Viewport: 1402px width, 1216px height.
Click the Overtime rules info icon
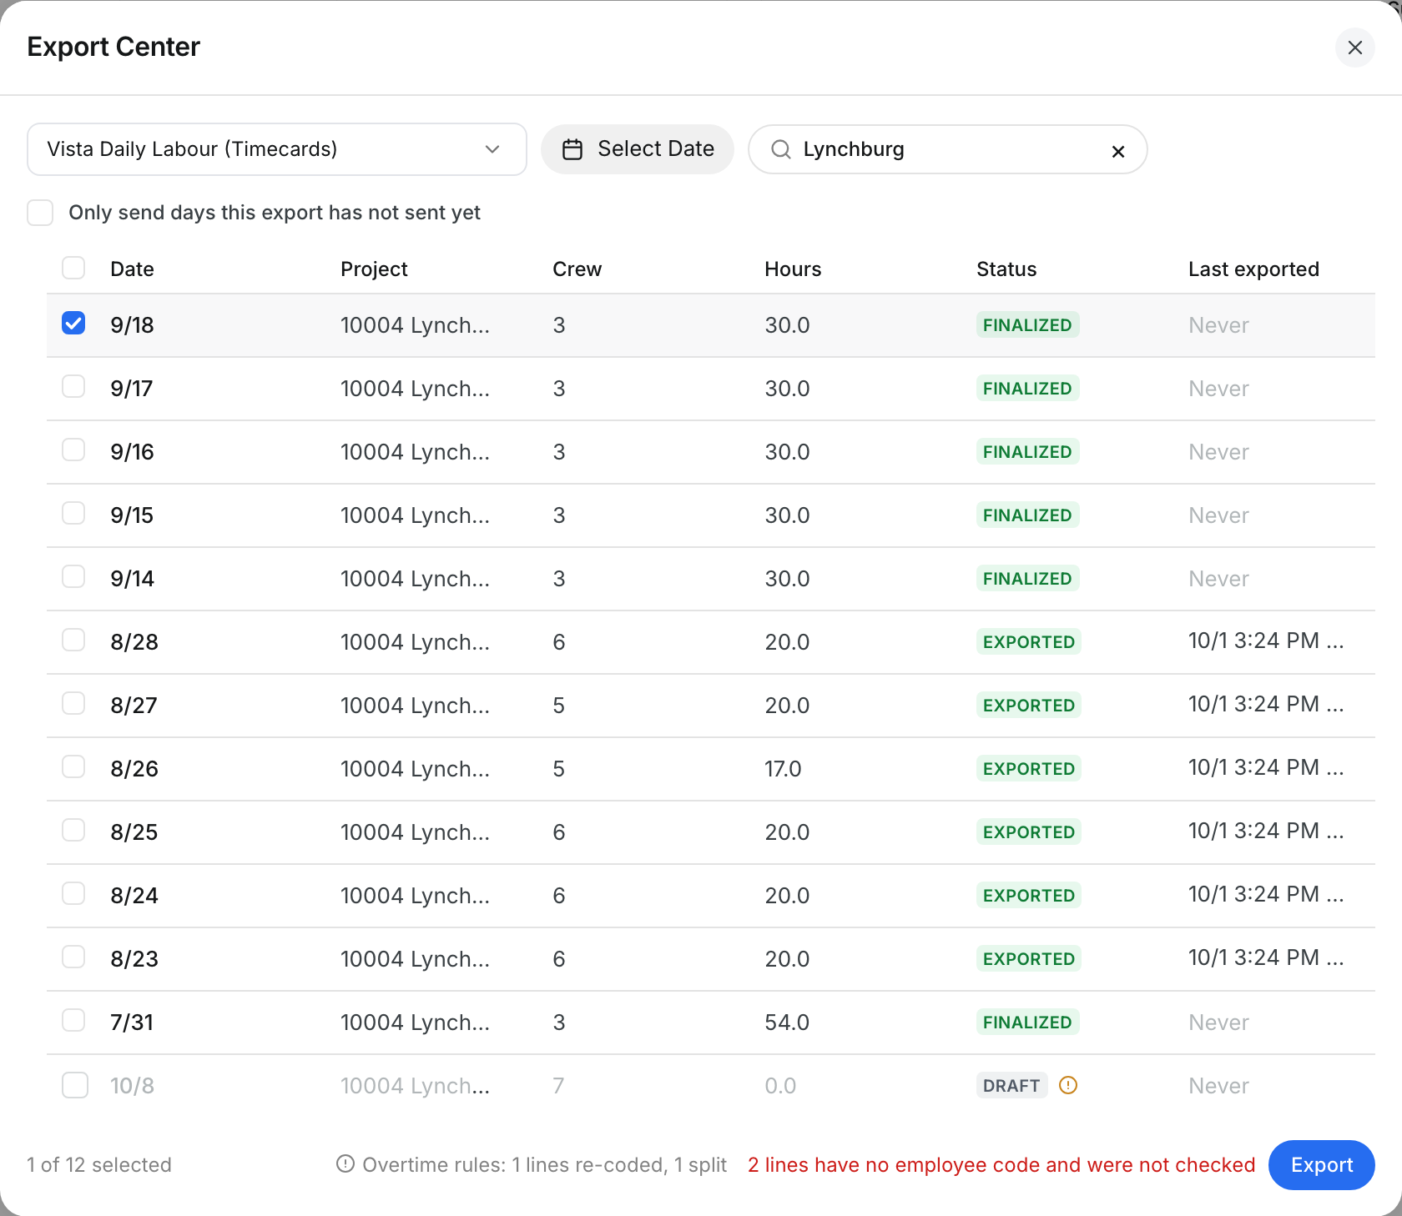[x=345, y=1163]
